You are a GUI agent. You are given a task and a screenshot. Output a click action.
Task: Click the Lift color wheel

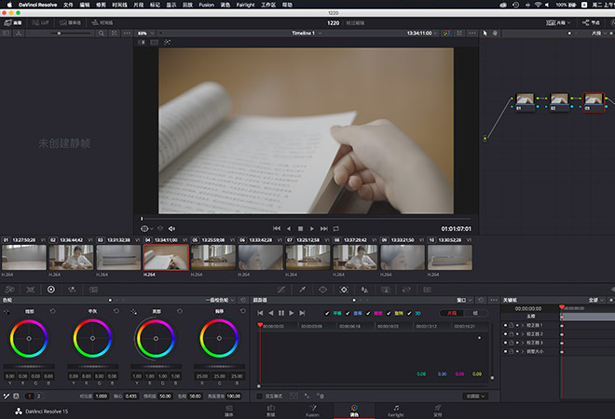(29, 337)
